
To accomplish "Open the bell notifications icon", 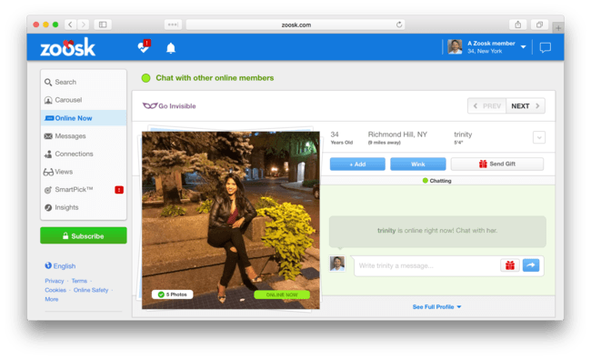I will (171, 48).
